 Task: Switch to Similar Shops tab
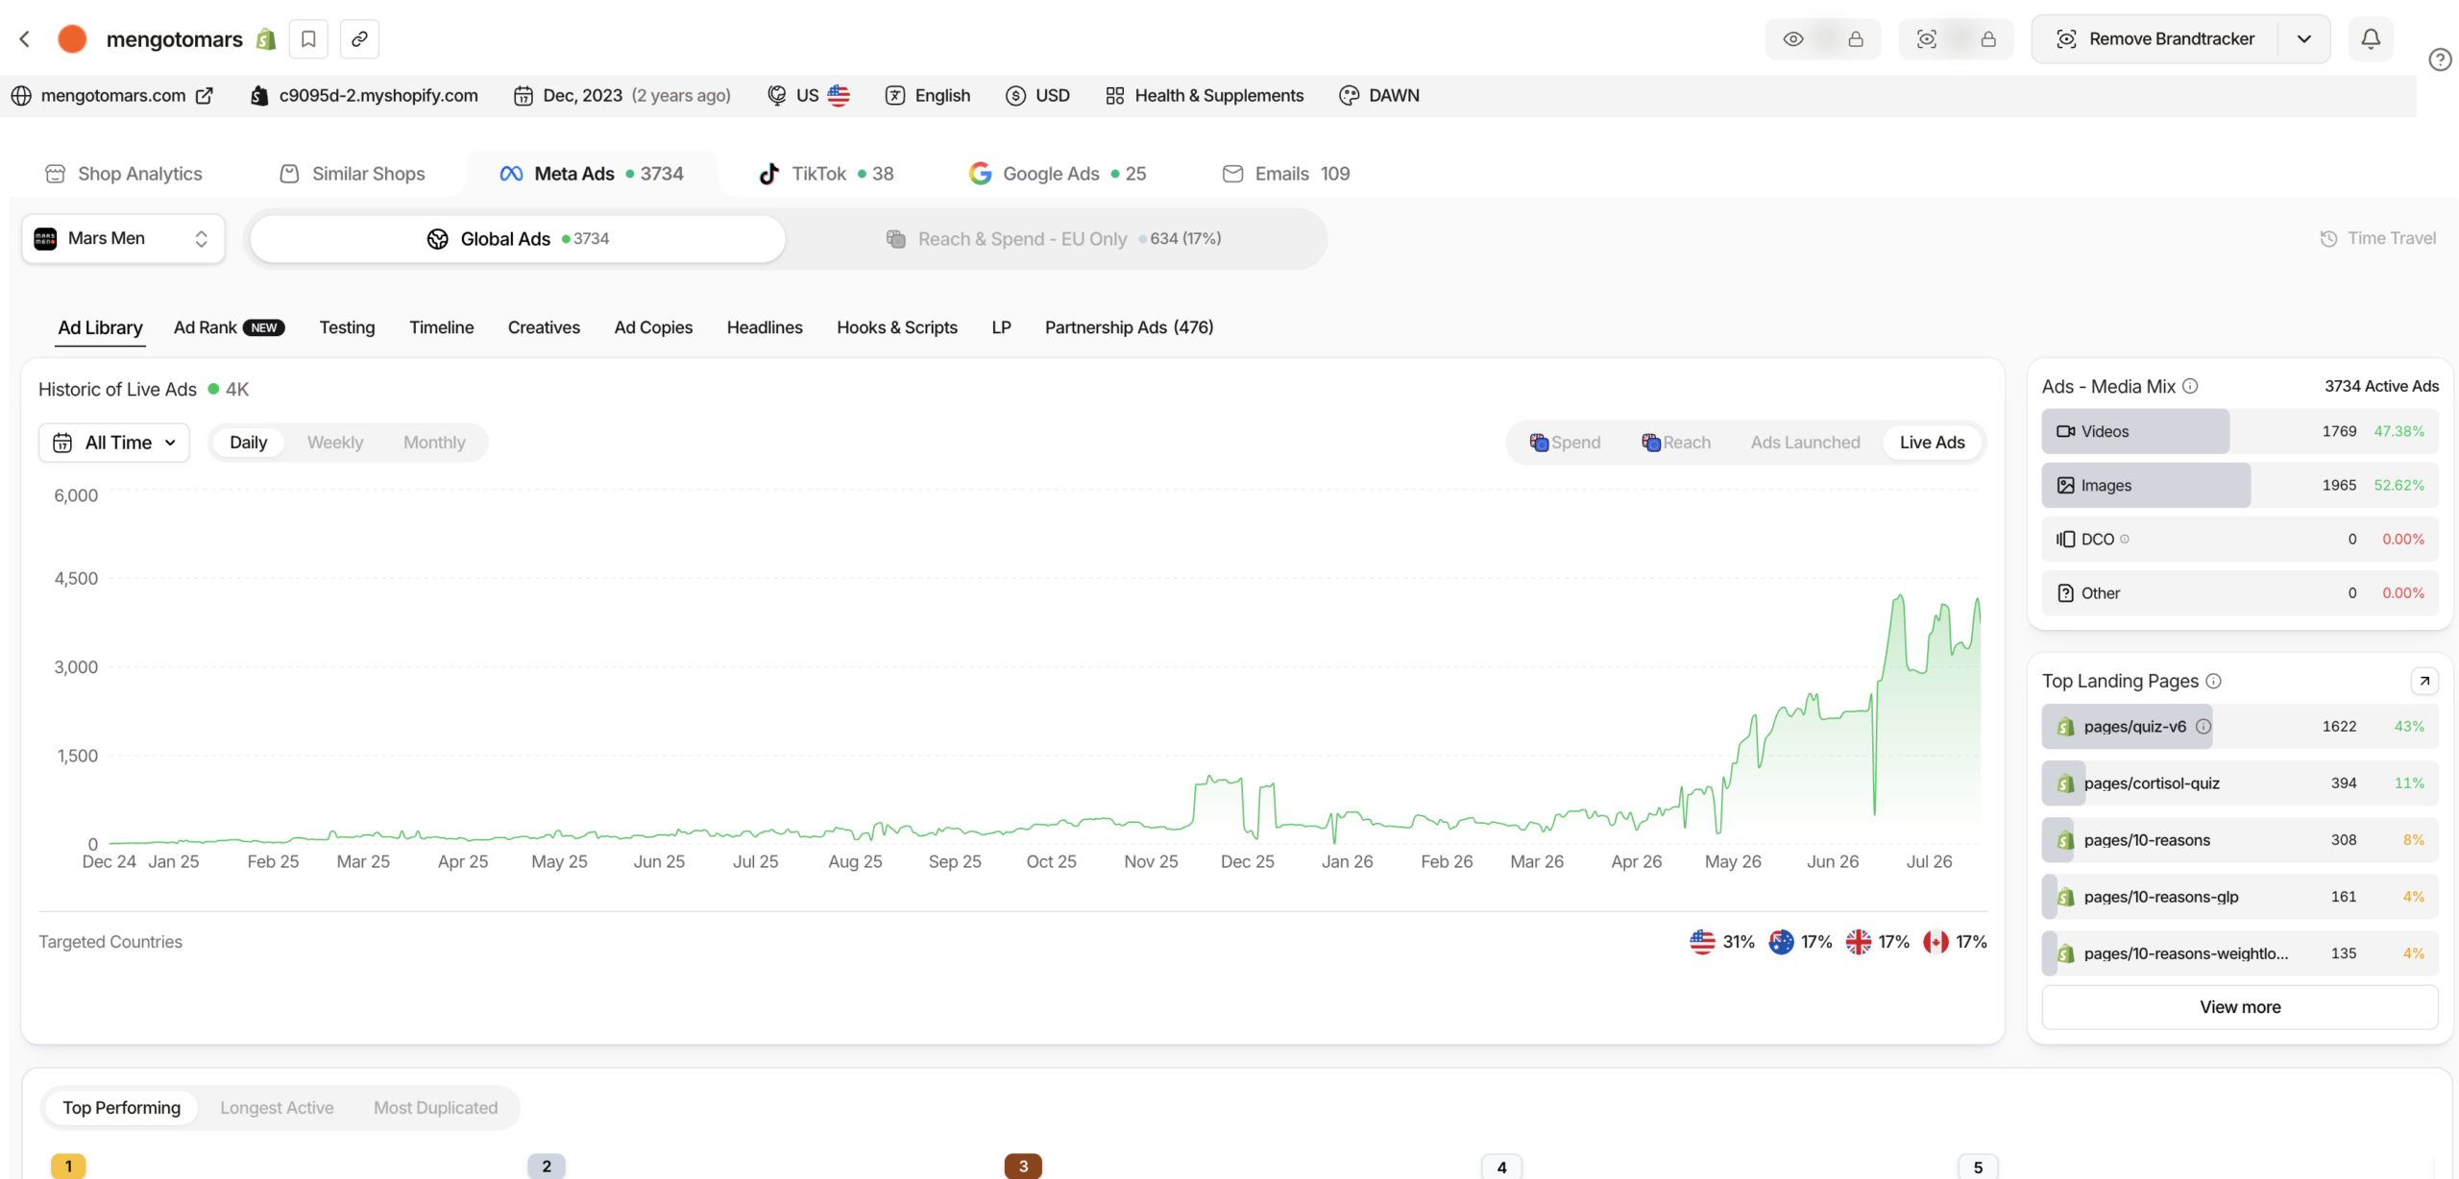[x=353, y=174]
